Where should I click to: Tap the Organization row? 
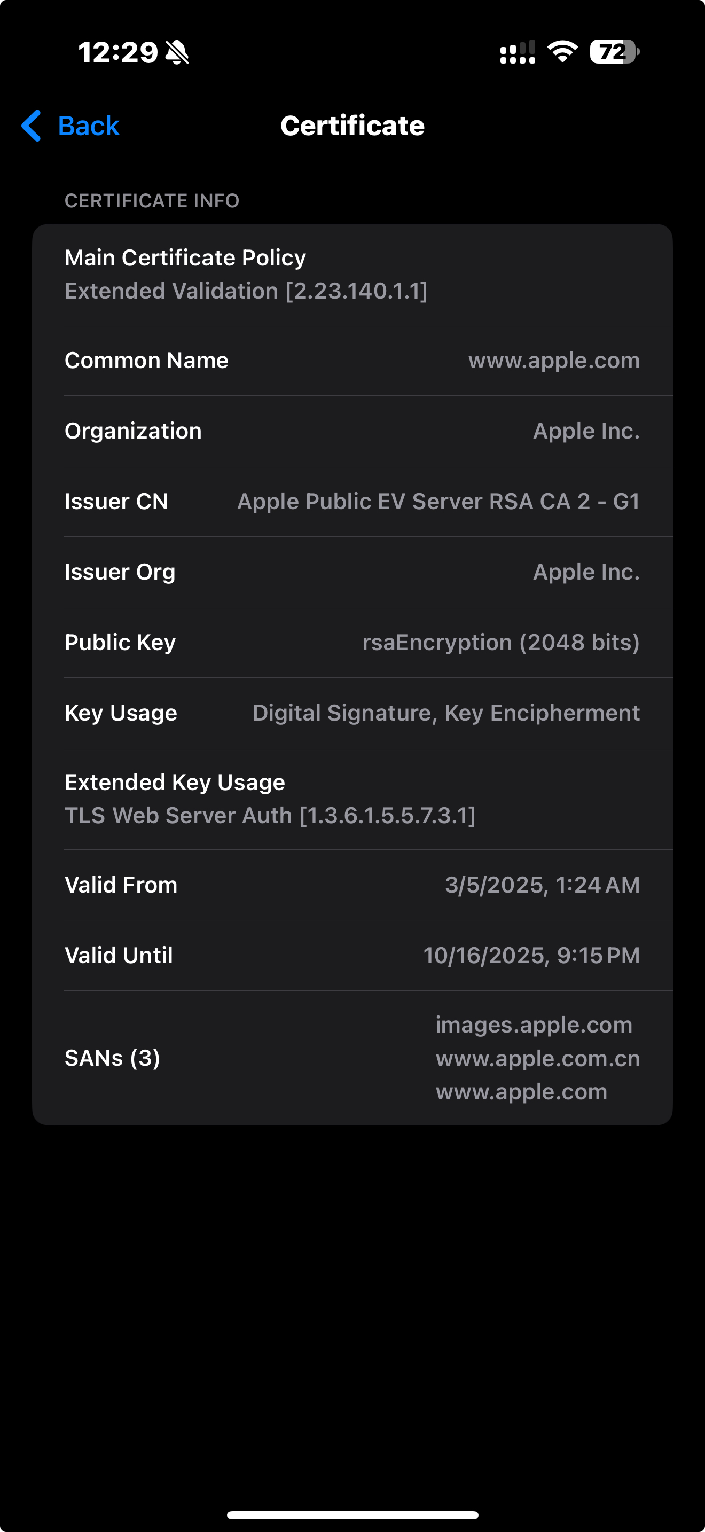click(x=352, y=431)
